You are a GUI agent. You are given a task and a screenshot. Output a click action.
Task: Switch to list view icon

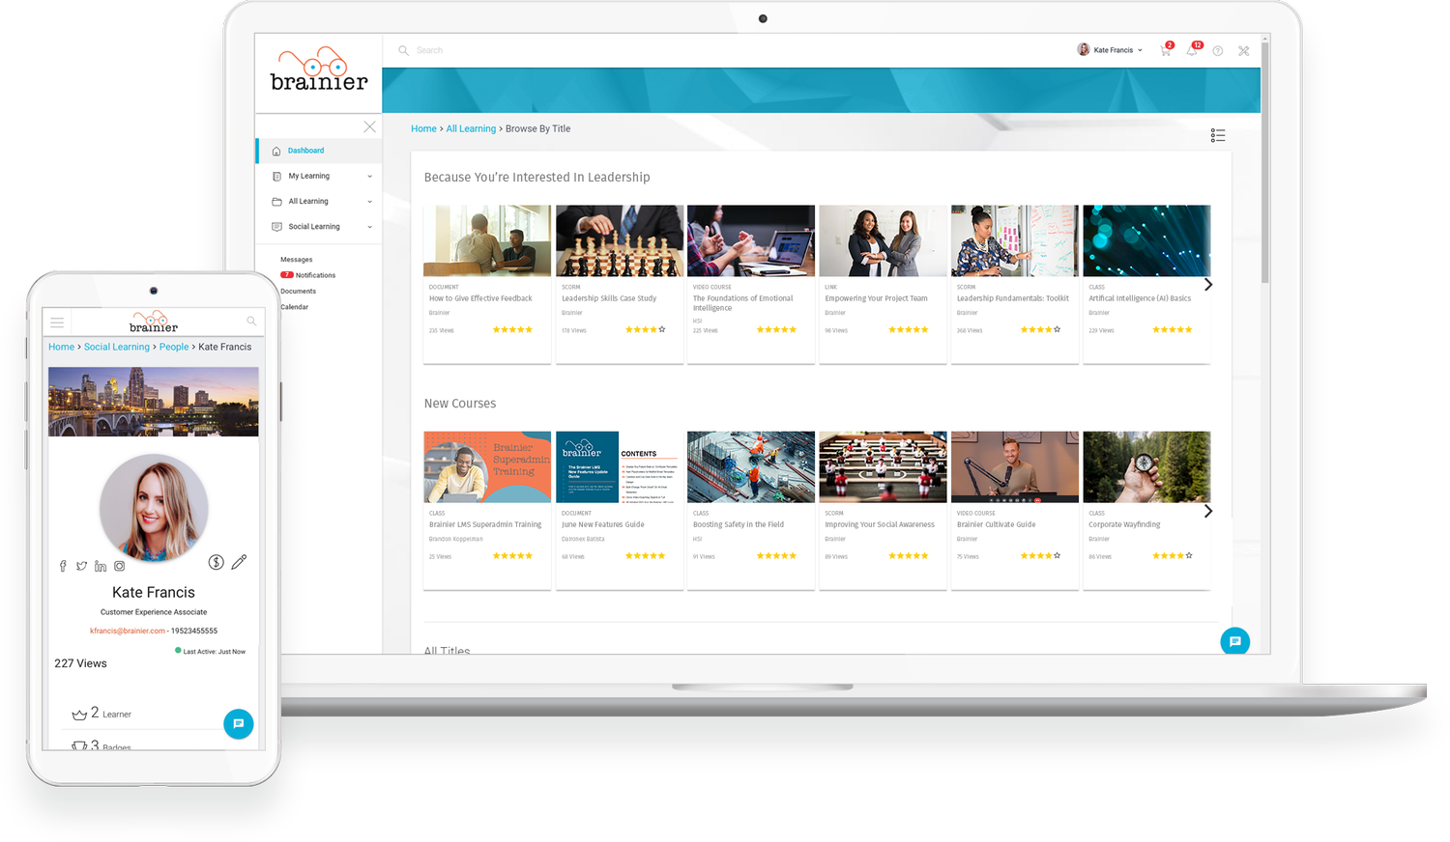pos(1218,135)
